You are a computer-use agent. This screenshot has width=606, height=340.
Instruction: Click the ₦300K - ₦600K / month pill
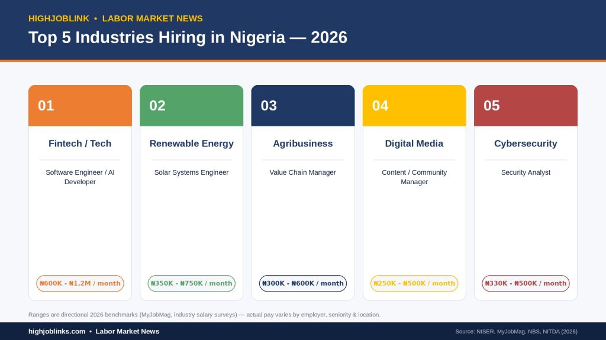point(302,283)
